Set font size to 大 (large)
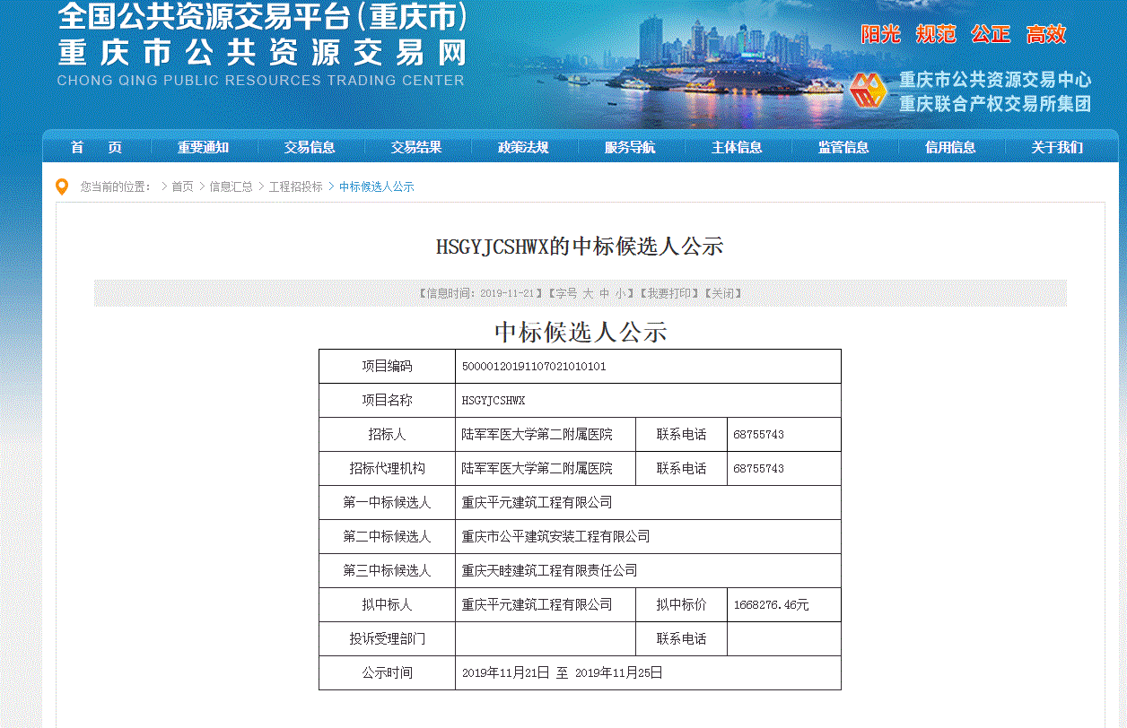 pos(588,293)
